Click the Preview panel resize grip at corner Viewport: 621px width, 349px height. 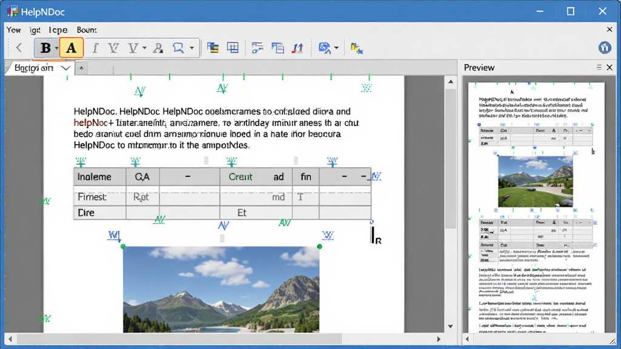click(x=613, y=341)
